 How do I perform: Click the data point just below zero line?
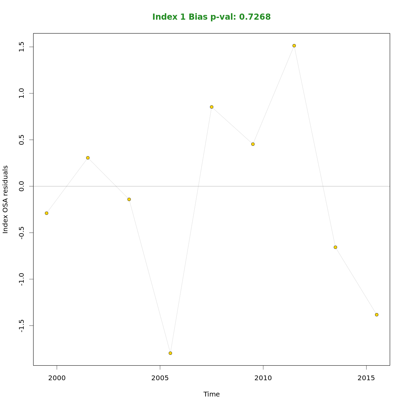tap(129, 199)
